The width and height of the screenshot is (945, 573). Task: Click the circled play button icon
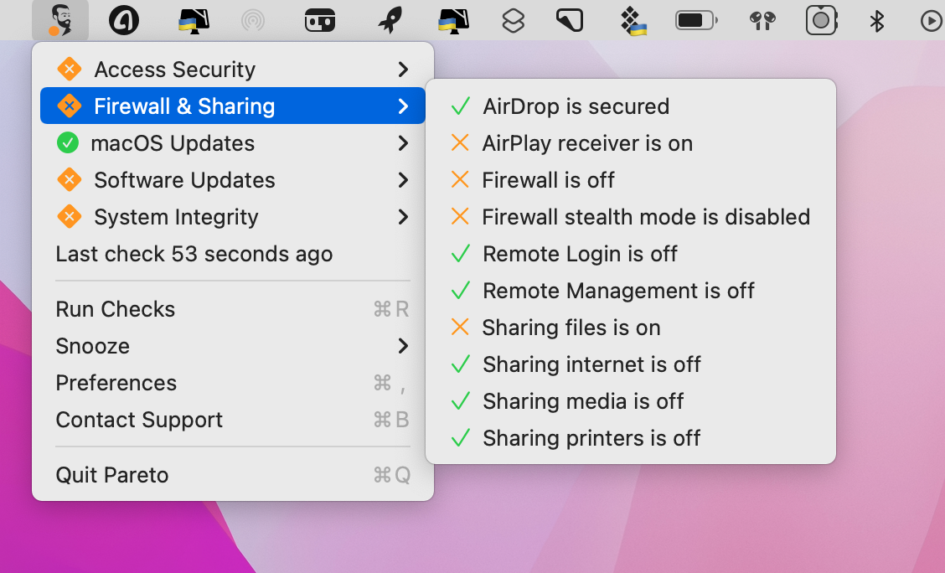tap(932, 21)
